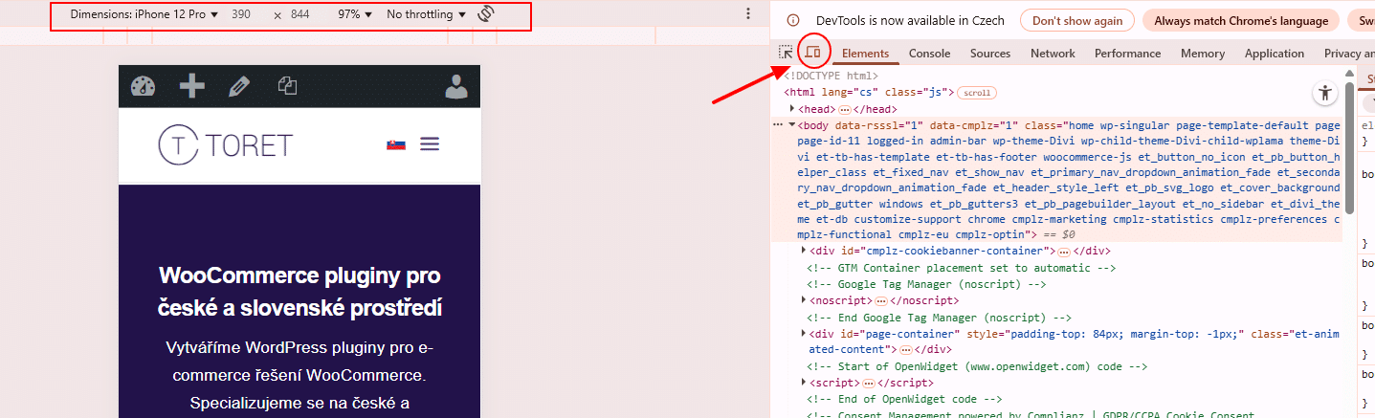Click the GTM Container placement comment

(x=961, y=268)
